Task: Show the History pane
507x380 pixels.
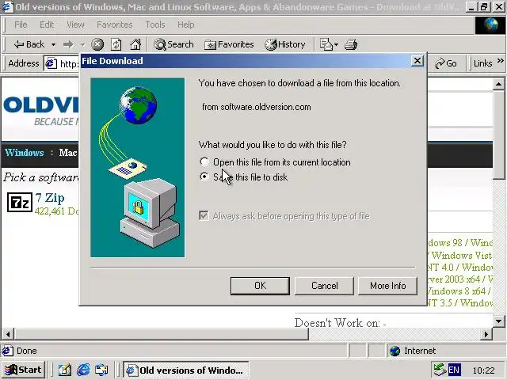Action: pos(285,44)
